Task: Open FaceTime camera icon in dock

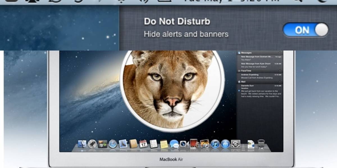Action: point(184,144)
